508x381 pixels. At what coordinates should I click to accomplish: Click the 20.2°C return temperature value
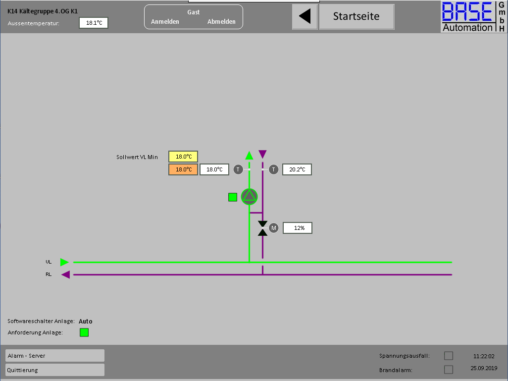(297, 169)
